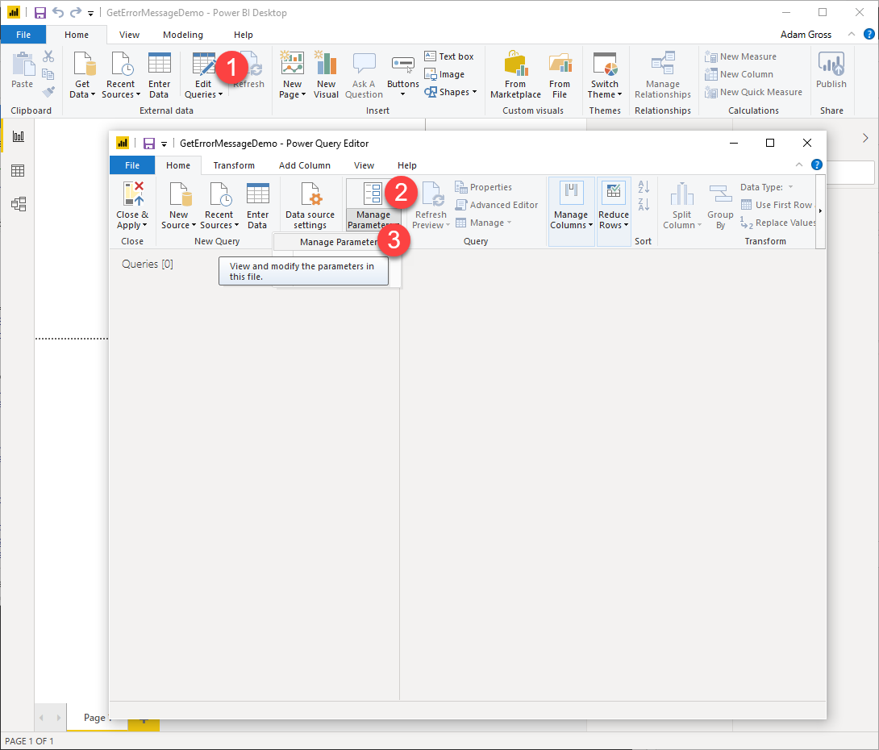Viewport: 879px width, 750px height.
Task: Insert a New Visual in Power BI Desktop
Action: 326,75
